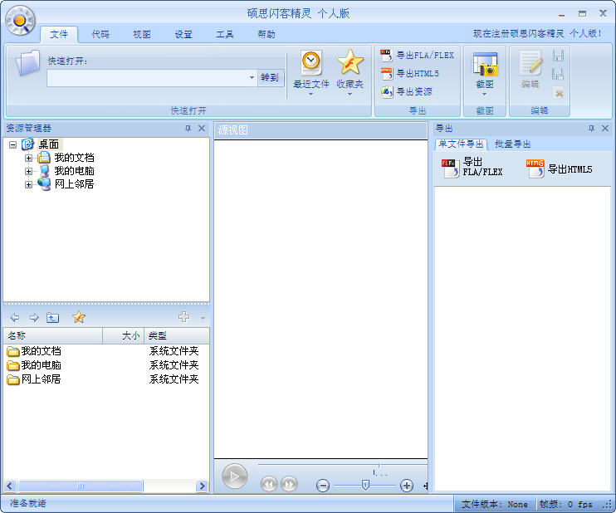Open the Recent Files (最近文件) clock icon
Viewport: 616px width, 513px height.
[311, 62]
